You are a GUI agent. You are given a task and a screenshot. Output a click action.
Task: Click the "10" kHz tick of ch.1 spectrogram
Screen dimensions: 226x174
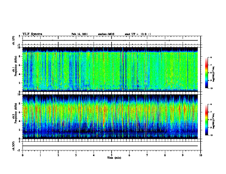[x=19, y=47]
